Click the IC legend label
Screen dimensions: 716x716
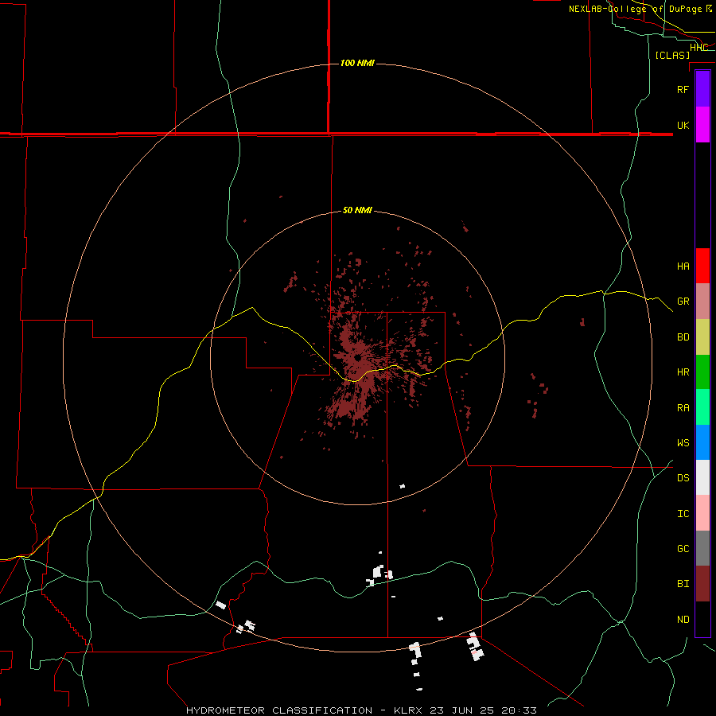point(683,514)
